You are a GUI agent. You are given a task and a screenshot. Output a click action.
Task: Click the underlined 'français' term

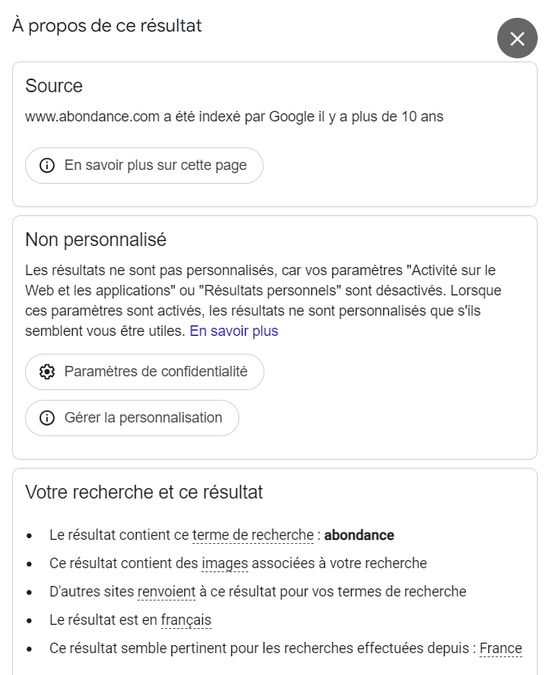tap(186, 620)
